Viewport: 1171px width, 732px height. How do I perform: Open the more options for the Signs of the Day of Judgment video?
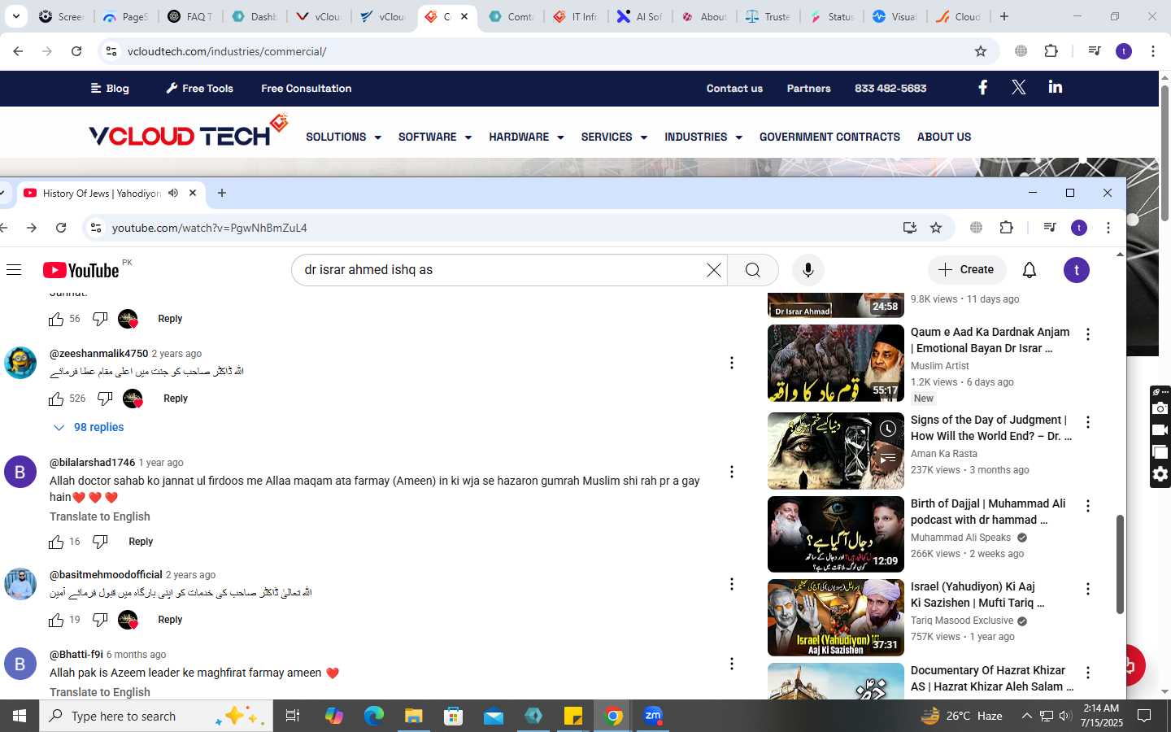pyautogui.click(x=1088, y=422)
